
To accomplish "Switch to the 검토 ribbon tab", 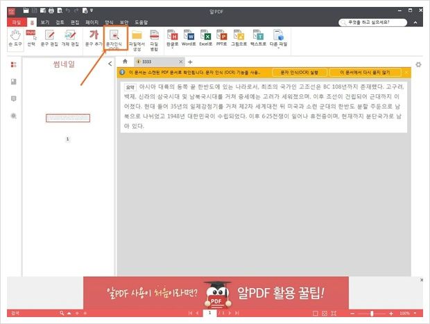I will point(60,22).
